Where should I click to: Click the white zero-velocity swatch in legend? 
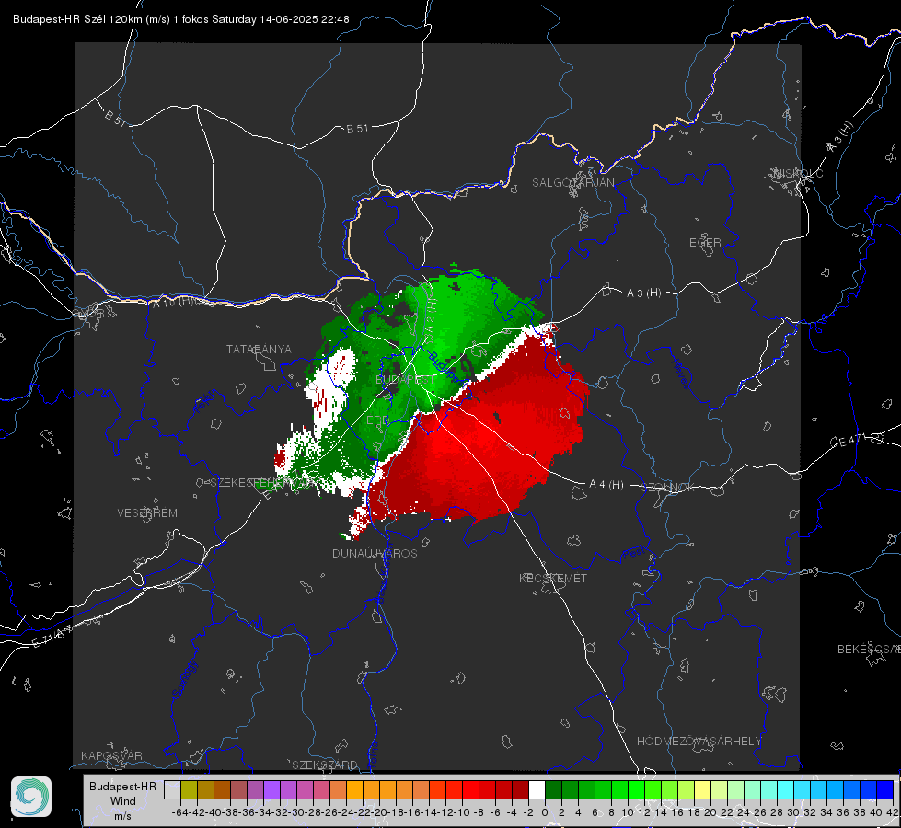(x=537, y=790)
